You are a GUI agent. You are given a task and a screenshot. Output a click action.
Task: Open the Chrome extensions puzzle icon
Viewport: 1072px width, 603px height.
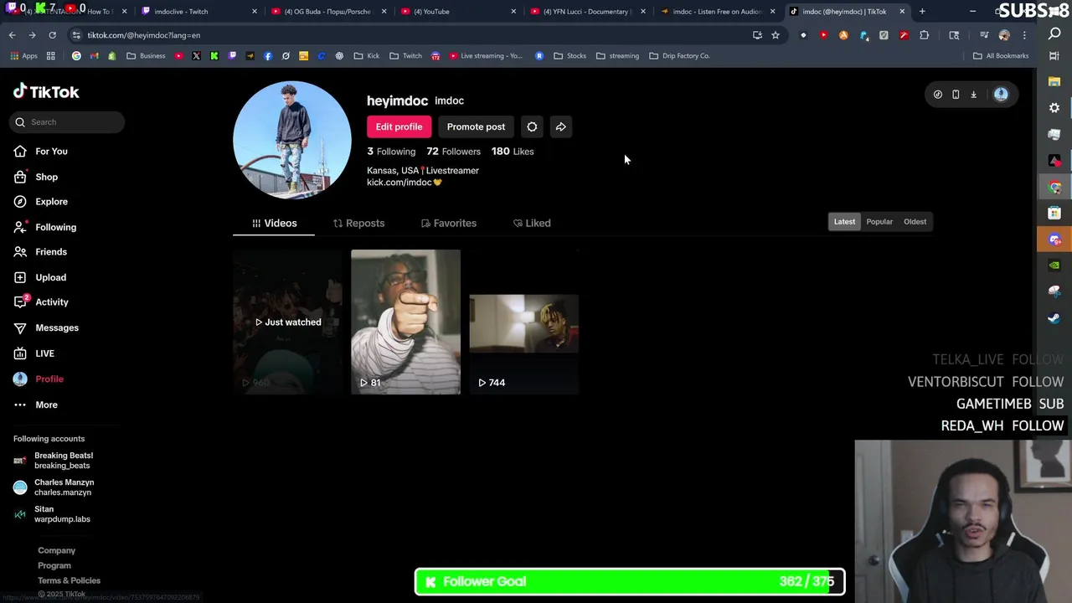pos(925,35)
